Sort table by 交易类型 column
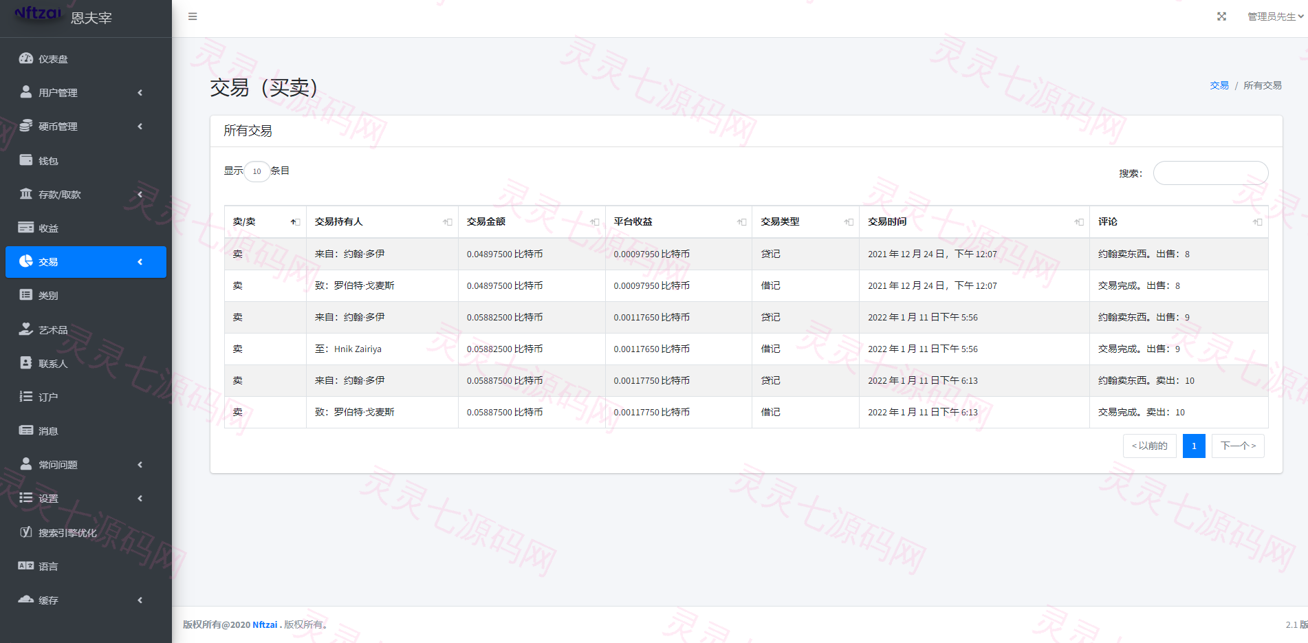 click(806, 221)
